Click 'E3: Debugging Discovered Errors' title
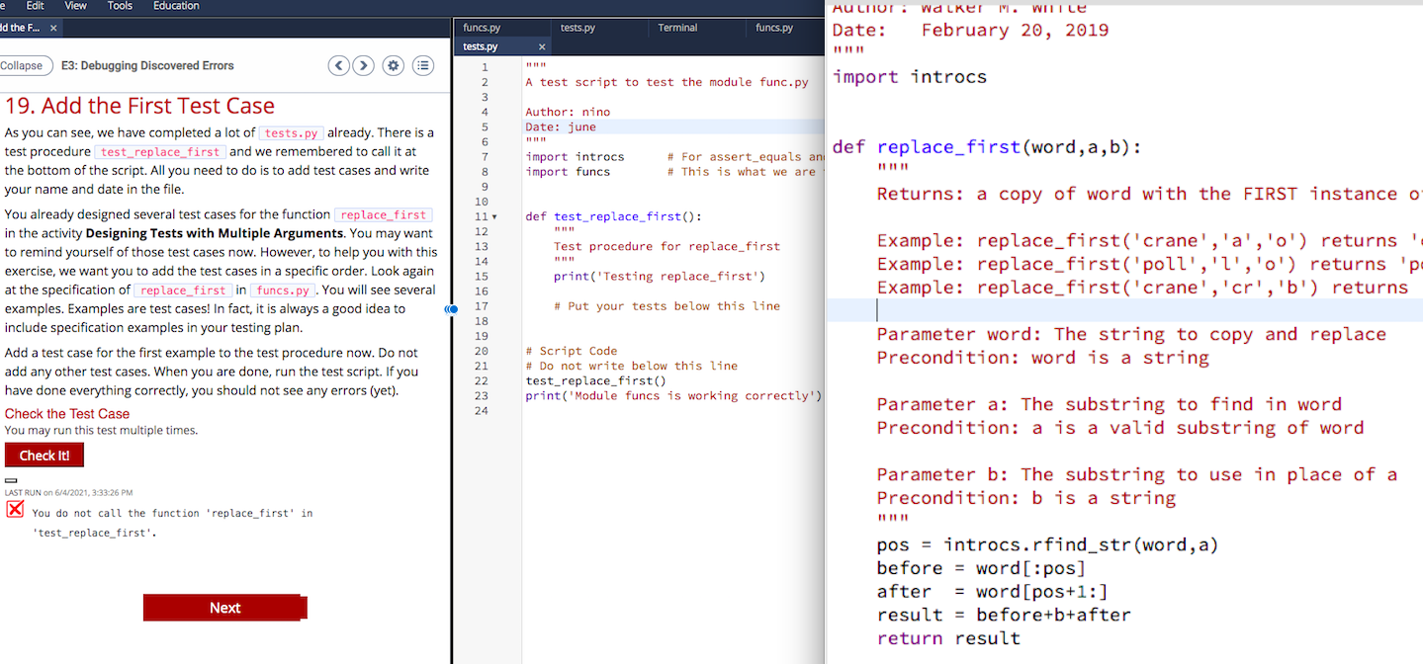Image resolution: width=1423 pixels, height=664 pixels. [x=147, y=66]
